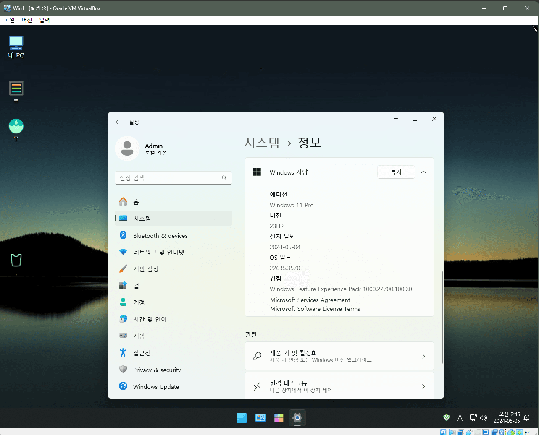Open 개인 설정 personalization page
The height and width of the screenshot is (435, 539).
click(173, 269)
